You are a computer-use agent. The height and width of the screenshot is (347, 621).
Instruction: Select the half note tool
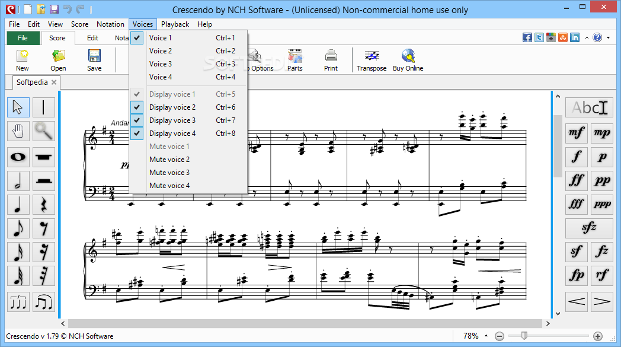pos(18,182)
